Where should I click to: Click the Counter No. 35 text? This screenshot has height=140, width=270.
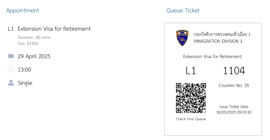coord(234,86)
